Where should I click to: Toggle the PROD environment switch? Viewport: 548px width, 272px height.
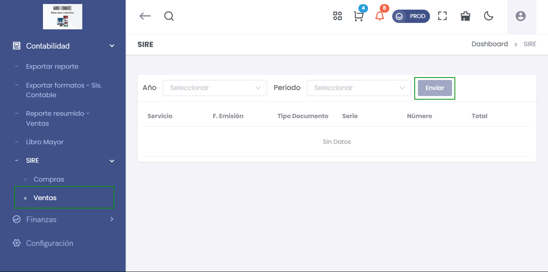tap(411, 16)
